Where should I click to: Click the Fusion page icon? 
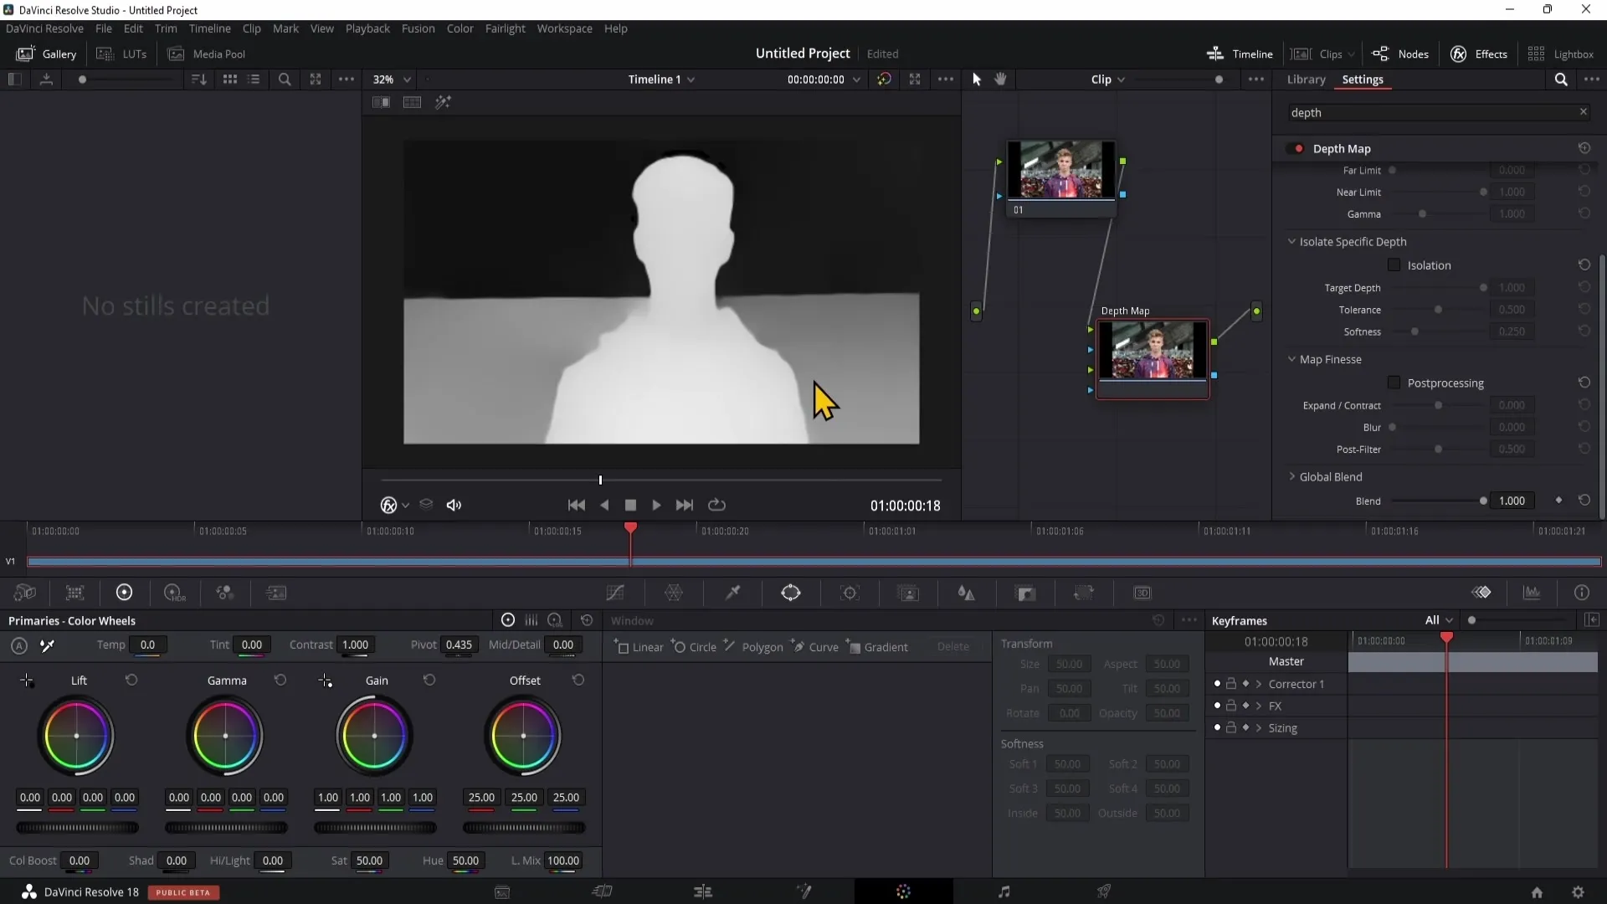(803, 891)
